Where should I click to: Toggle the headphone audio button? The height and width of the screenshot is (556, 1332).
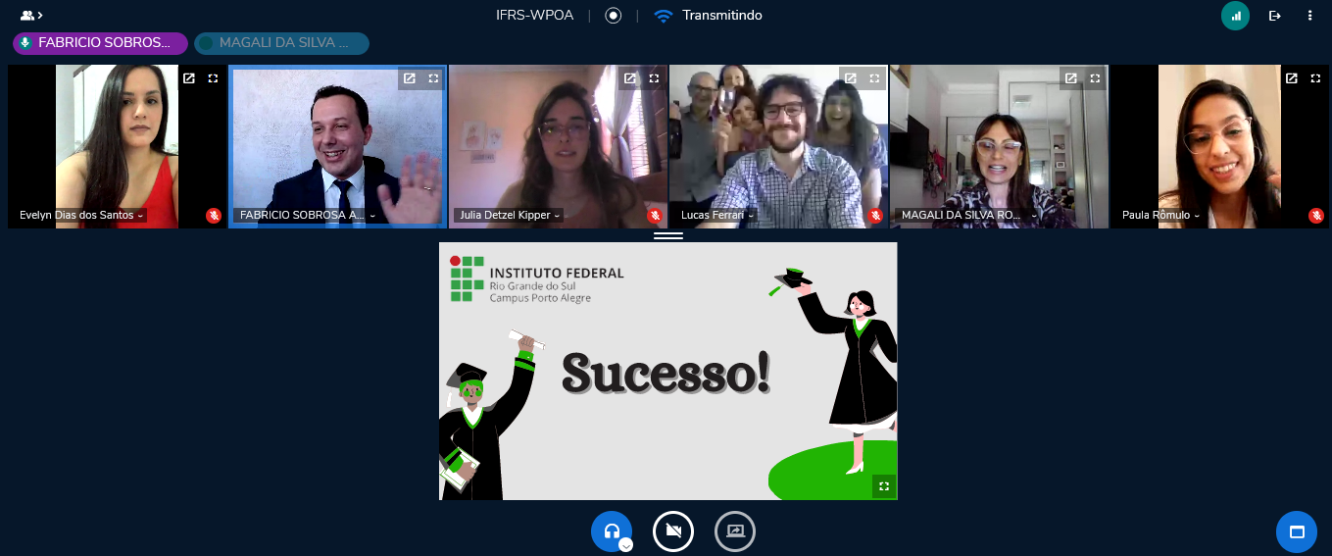[x=611, y=531]
